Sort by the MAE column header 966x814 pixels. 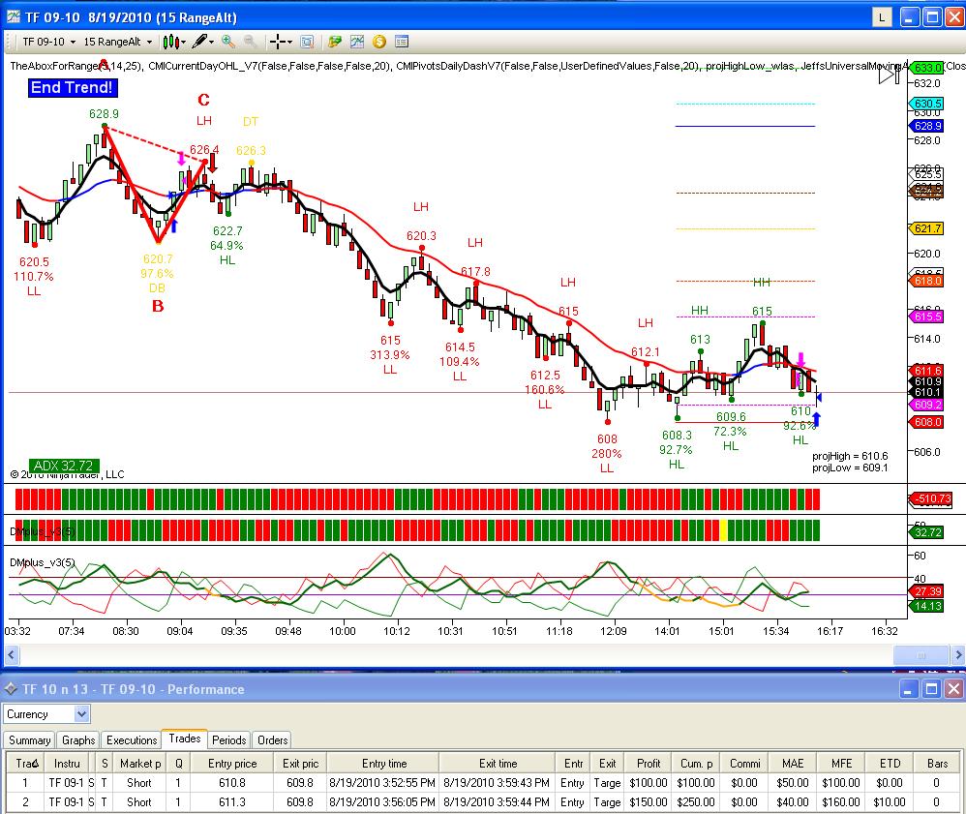[x=793, y=764]
